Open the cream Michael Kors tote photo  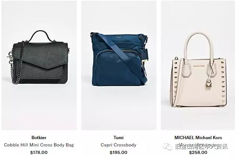[198, 66]
